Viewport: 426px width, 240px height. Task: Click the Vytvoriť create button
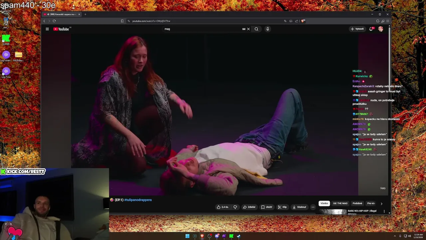pos(357,29)
